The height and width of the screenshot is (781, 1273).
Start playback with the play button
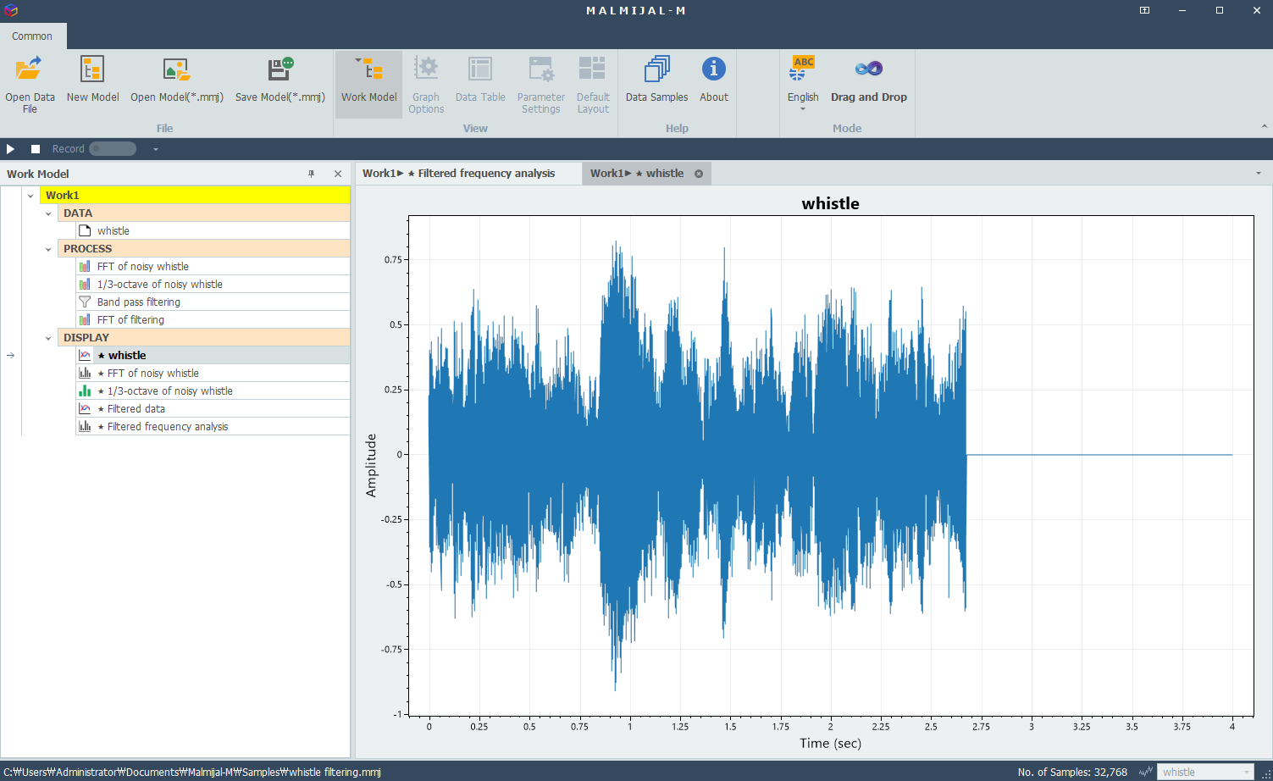[11, 149]
